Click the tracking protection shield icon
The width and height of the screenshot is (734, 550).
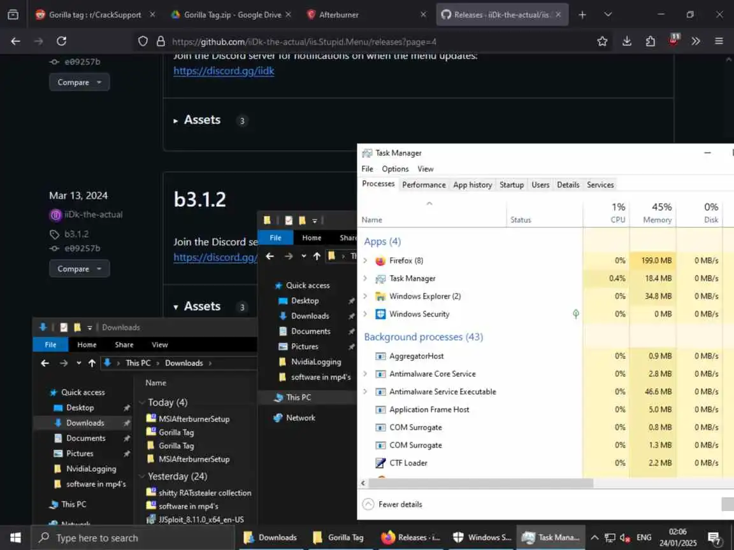pos(143,41)
